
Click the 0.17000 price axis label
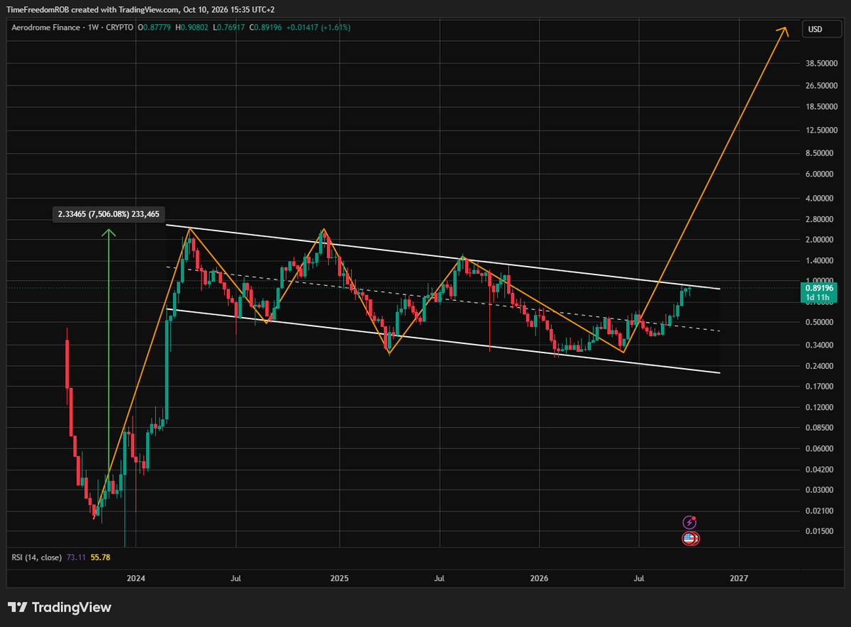click(x=818, y=387)
